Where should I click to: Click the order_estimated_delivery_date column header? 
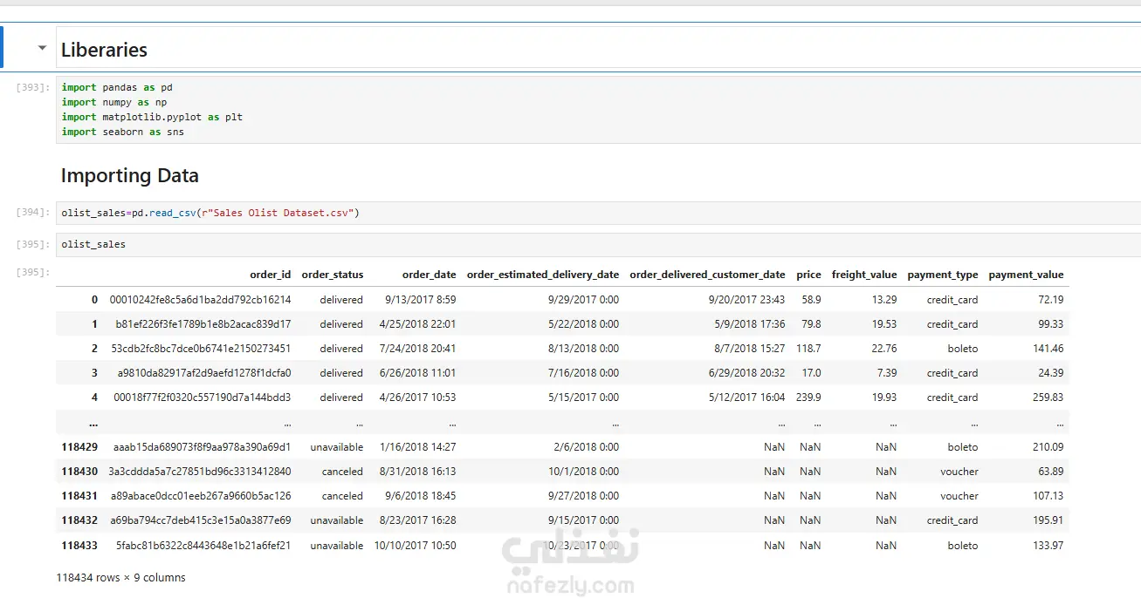click(543, 275)
